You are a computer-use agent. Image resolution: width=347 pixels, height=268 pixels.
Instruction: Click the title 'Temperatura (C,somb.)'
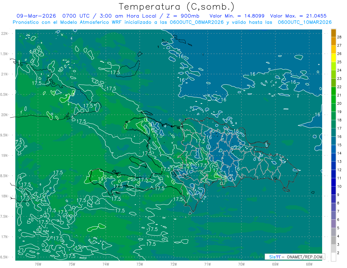(x=177, y=6)
